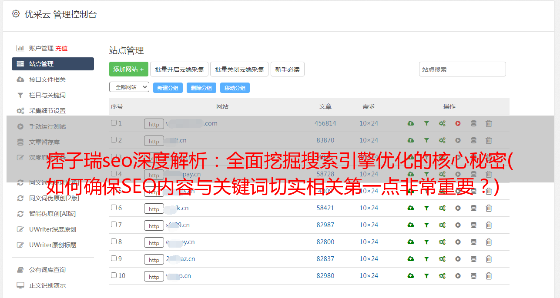Viewport: 560px width, 298px height.
Task: Click the gear icon beside 优采云 管理控制台
Action: click(x=16, y=14)
